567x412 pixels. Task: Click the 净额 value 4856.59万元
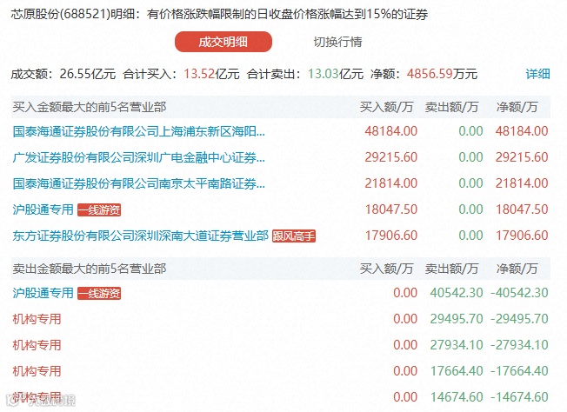[442, 74]
